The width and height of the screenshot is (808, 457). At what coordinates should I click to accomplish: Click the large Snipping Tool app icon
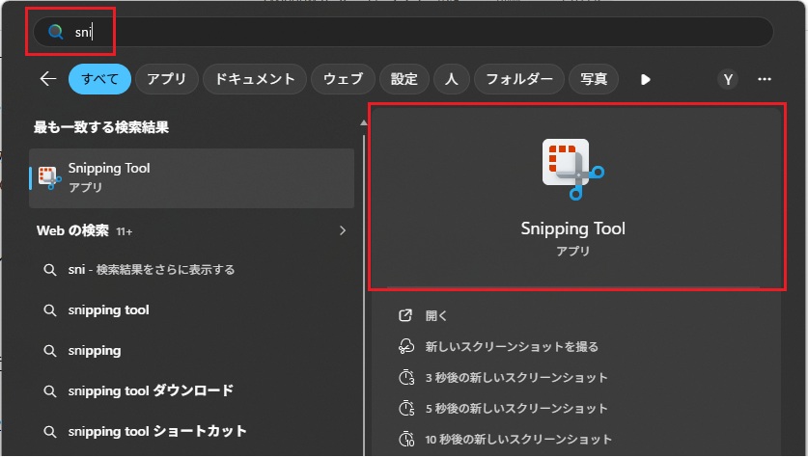pyautogui.click(x=572, y=170)
